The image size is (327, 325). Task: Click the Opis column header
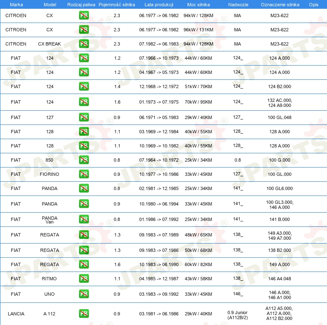(x=314, y=5)
